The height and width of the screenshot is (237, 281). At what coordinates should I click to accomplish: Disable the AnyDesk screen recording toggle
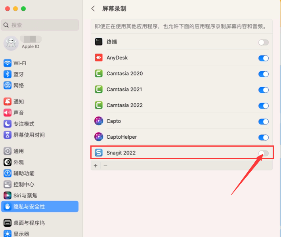(263, 58)
